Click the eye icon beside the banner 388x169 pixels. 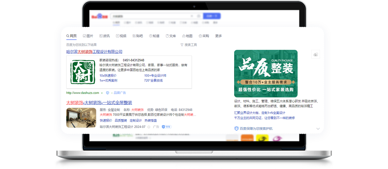coord(315,54)
